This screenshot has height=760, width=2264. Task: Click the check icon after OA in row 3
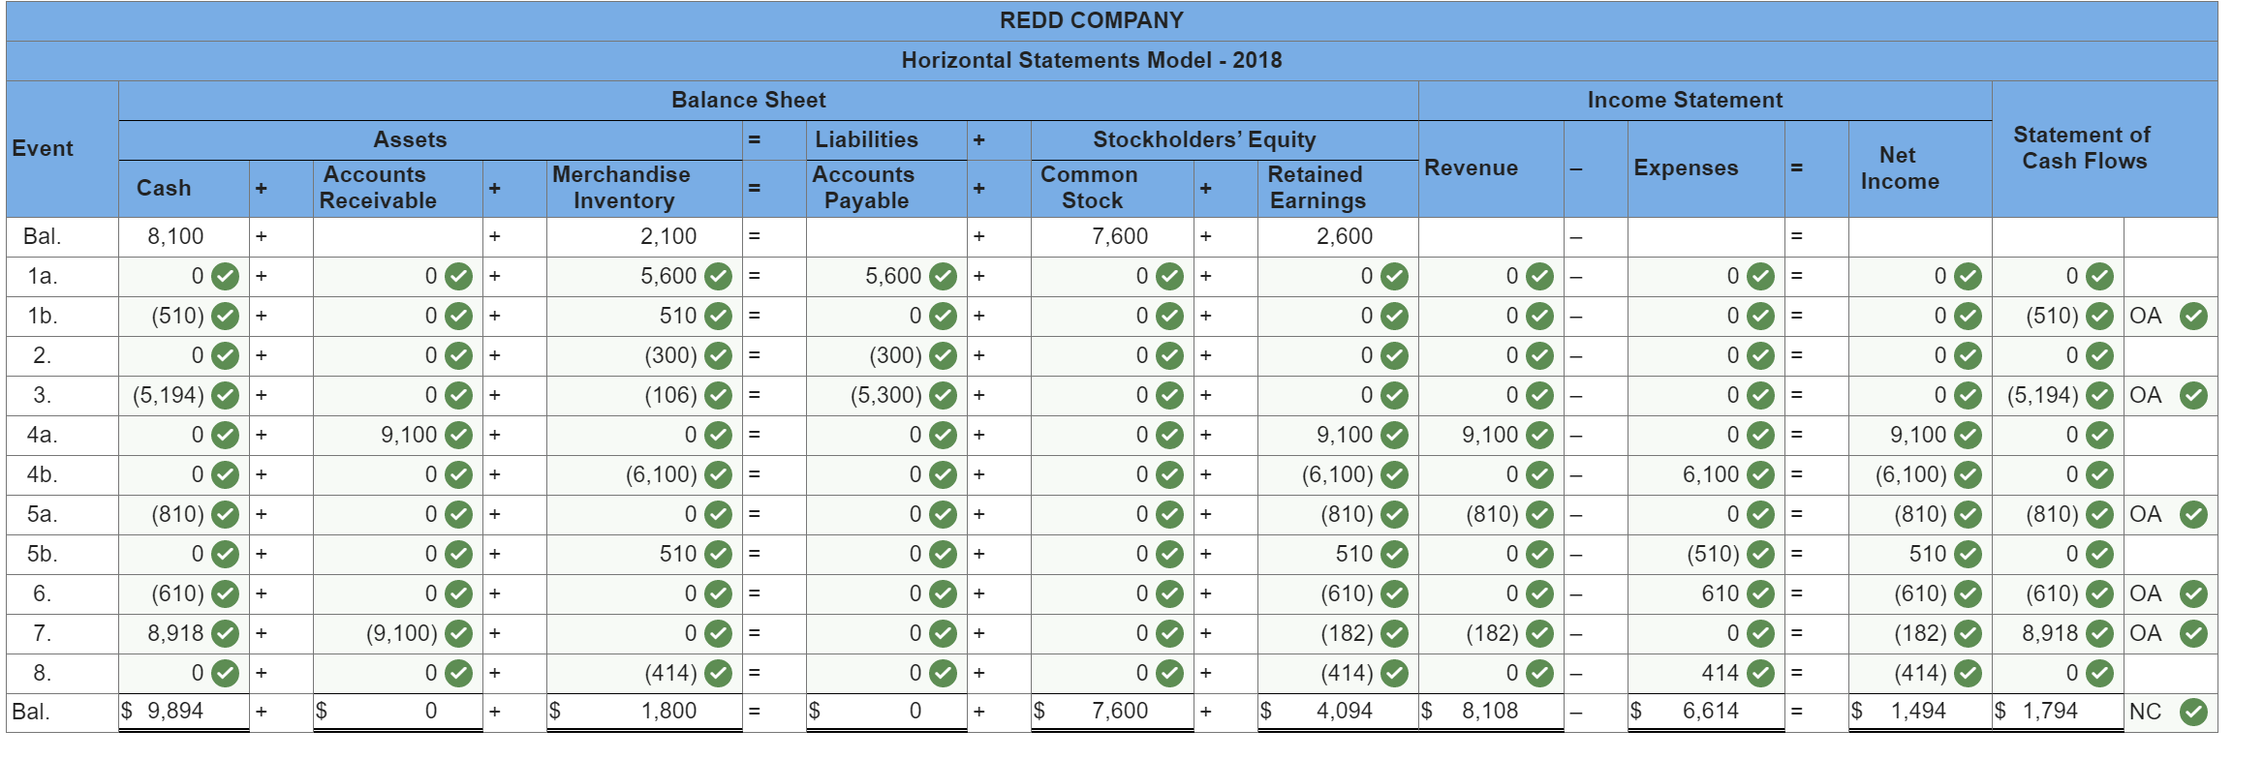point(2193,395)
